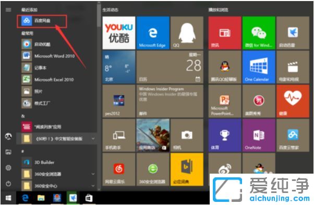Expand the Start menu hamburger button

[x=8, y=9]
